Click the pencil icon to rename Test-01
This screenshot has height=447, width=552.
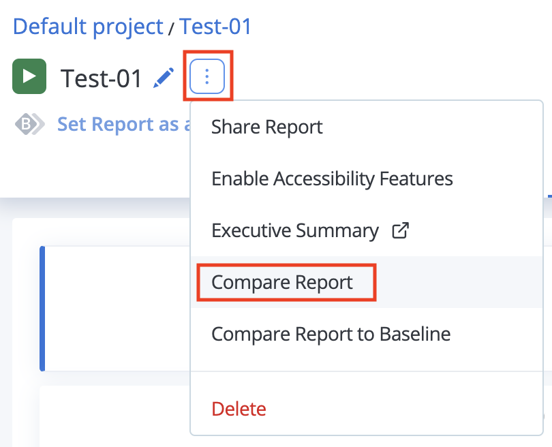(164, 78)
